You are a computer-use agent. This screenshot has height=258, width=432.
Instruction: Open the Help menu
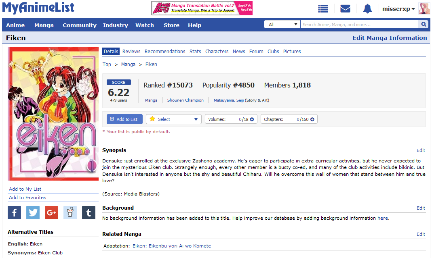click(194, 25)
